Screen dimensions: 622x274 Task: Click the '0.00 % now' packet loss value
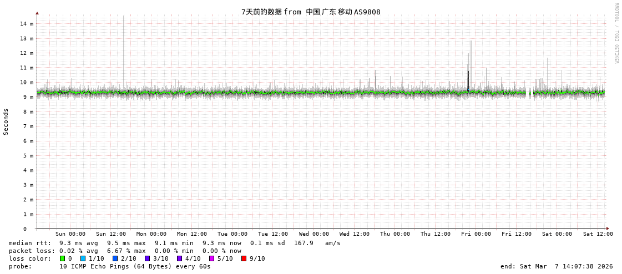(x=222, y=251)
